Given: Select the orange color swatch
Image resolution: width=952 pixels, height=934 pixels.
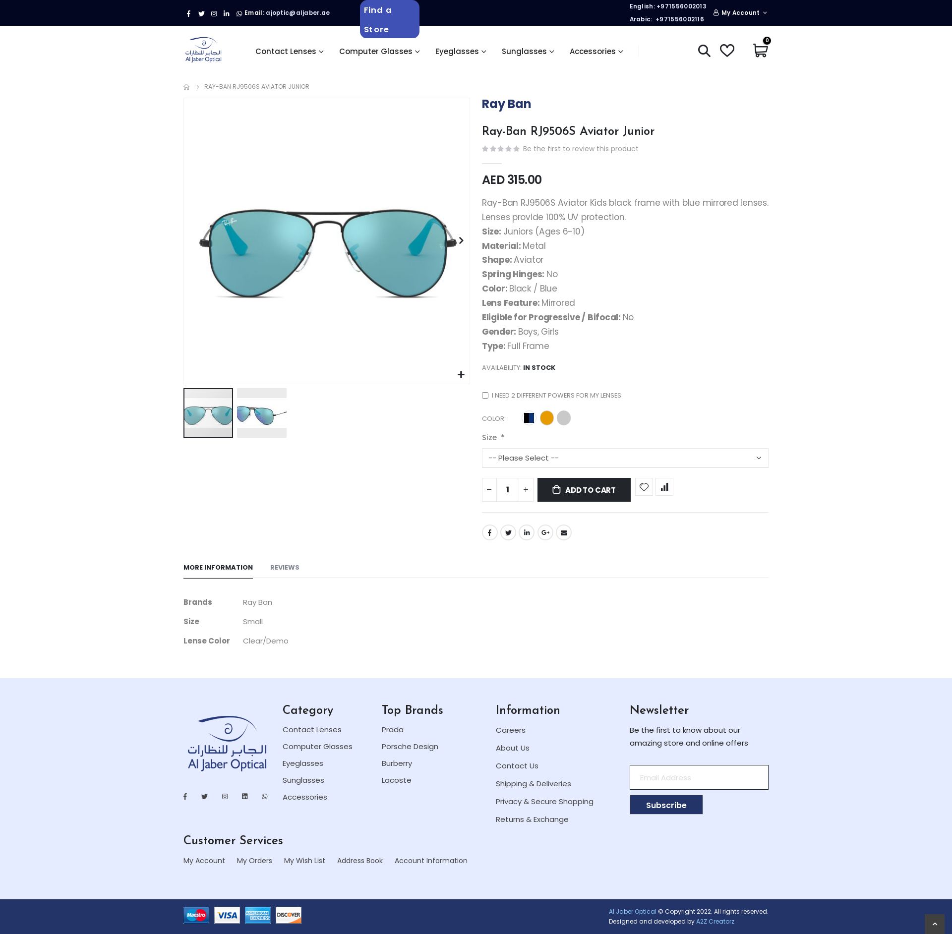Looking at the screenshot, I should pos(547,418).
